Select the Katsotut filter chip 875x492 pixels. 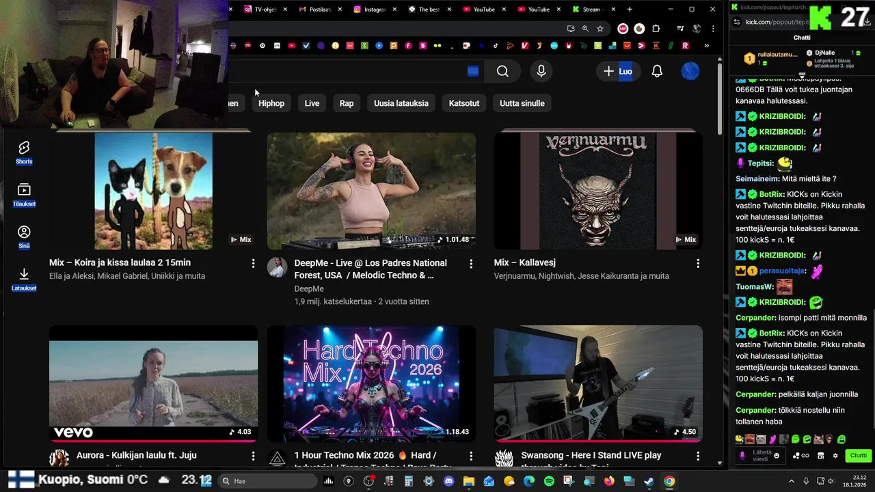[464, 103]
